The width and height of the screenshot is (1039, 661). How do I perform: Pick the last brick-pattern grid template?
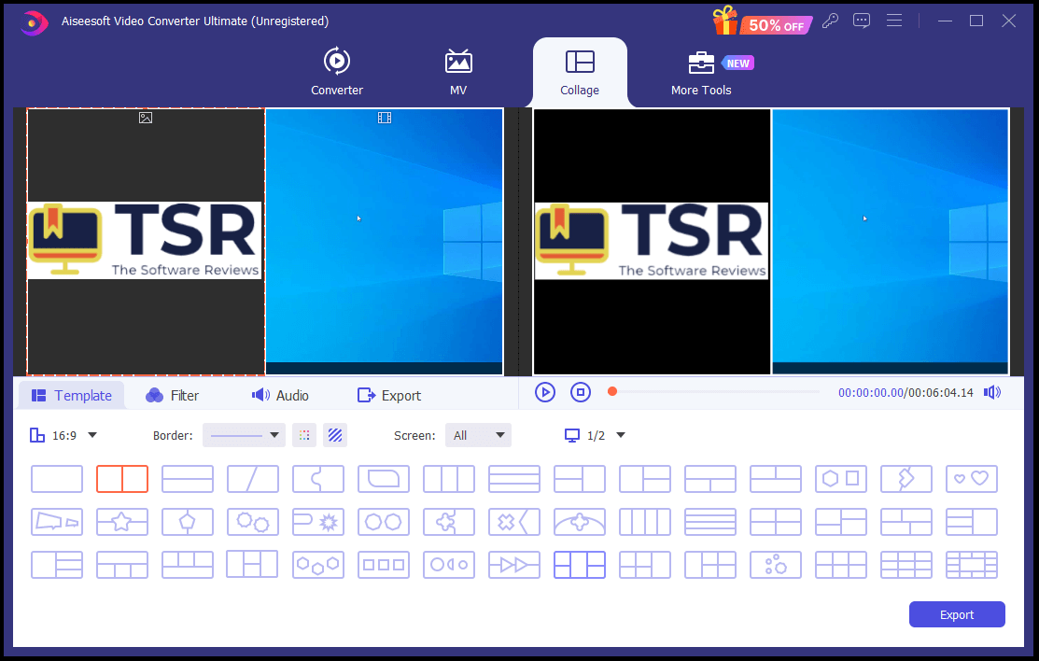[972, 565]
